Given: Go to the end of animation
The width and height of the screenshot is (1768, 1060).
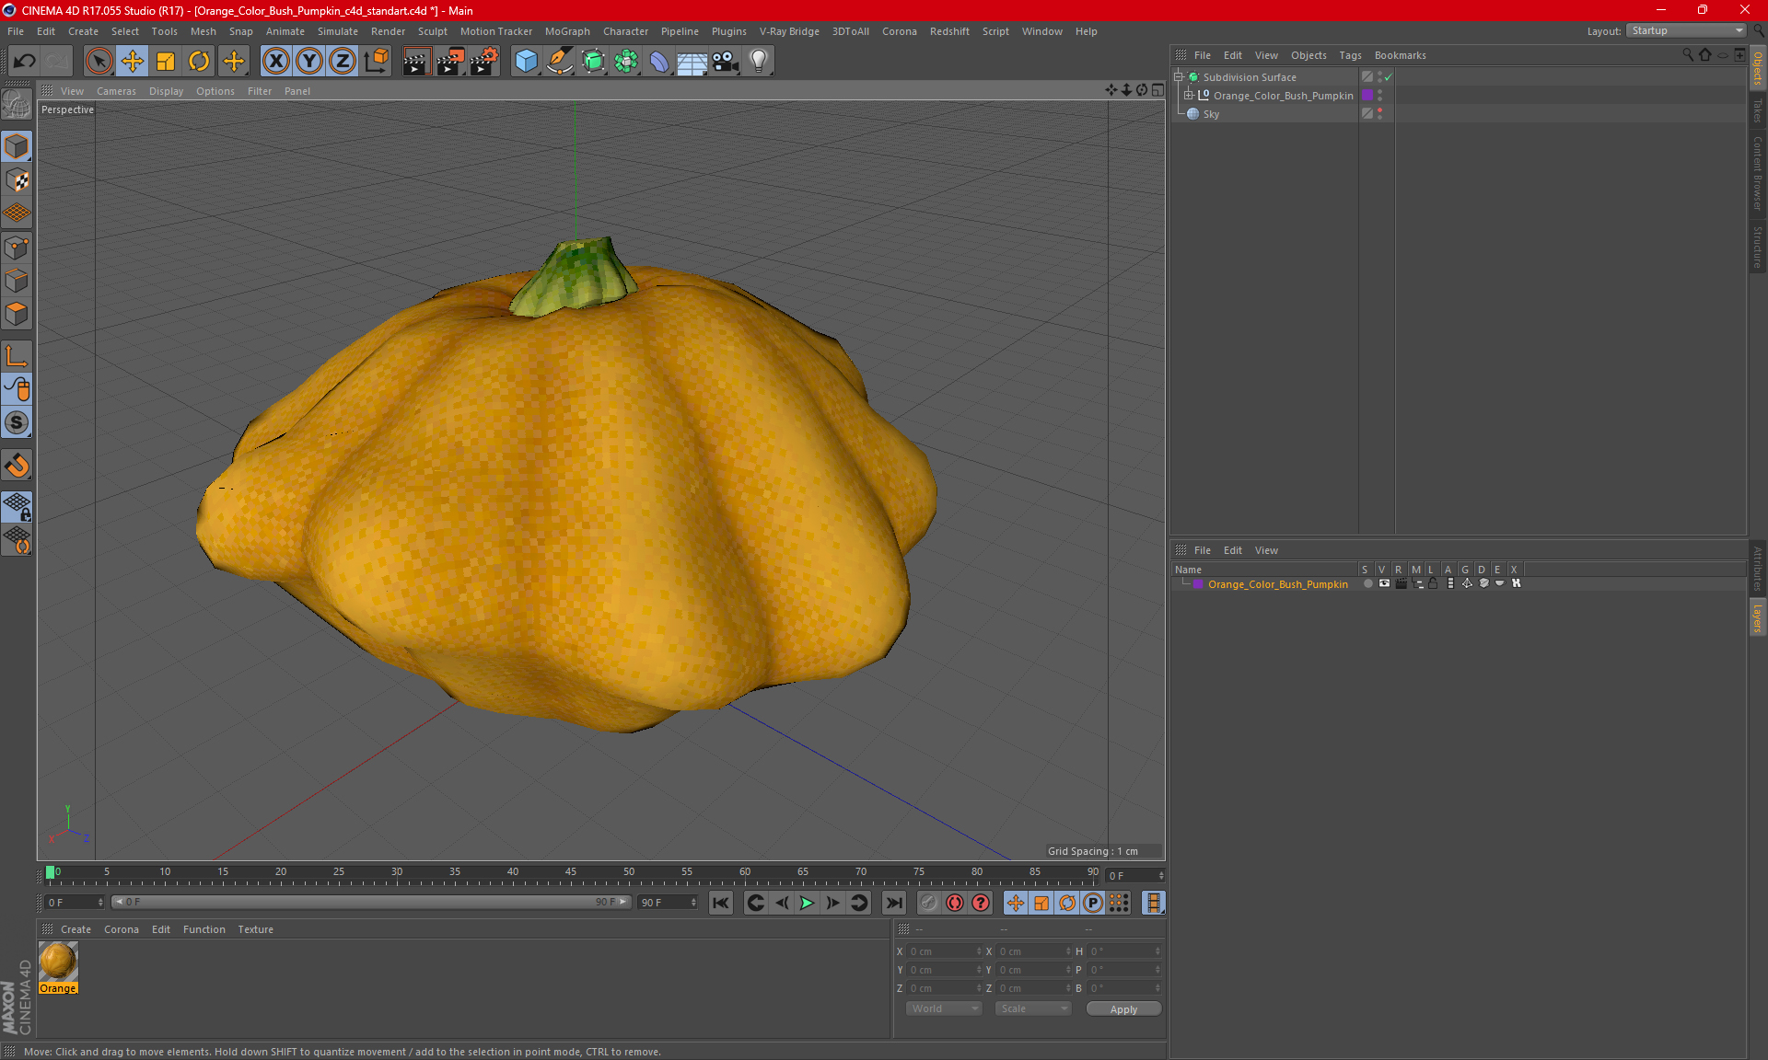Looking at the screenshot, I should (893, 903).
